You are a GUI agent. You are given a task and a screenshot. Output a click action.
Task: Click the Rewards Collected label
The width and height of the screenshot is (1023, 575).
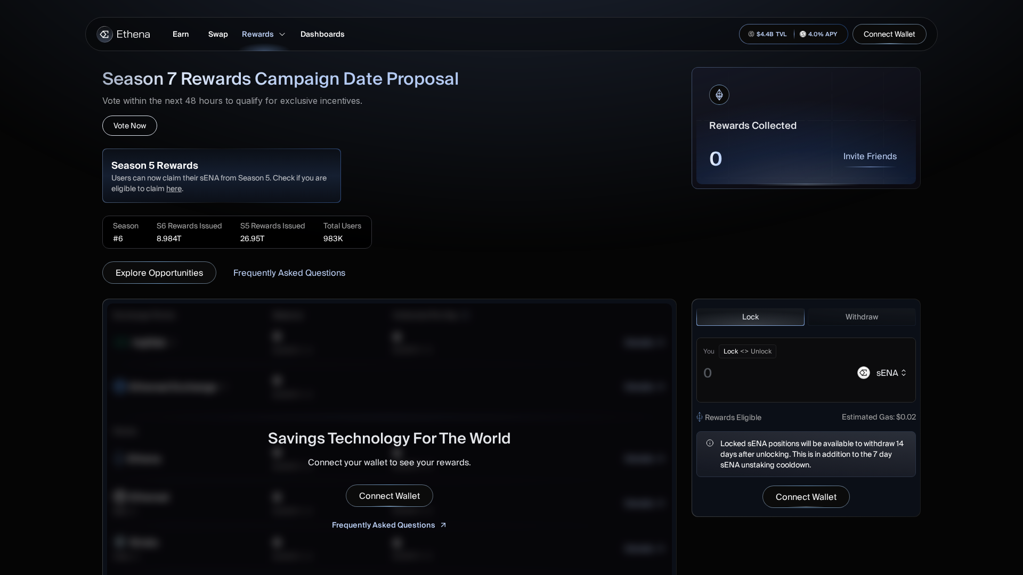(x=753, y=126)
